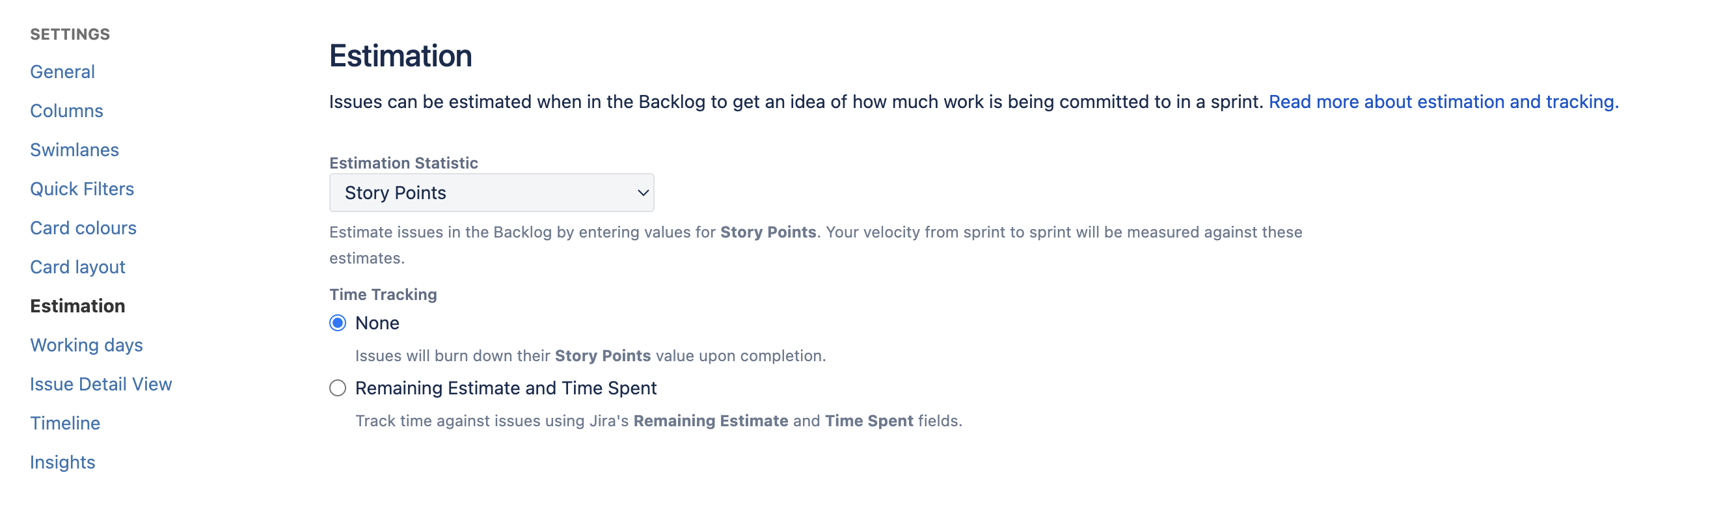Click the Story Points dropdown chevron
The width and height of the screenshot is (1736, 505).
point(643,193)
